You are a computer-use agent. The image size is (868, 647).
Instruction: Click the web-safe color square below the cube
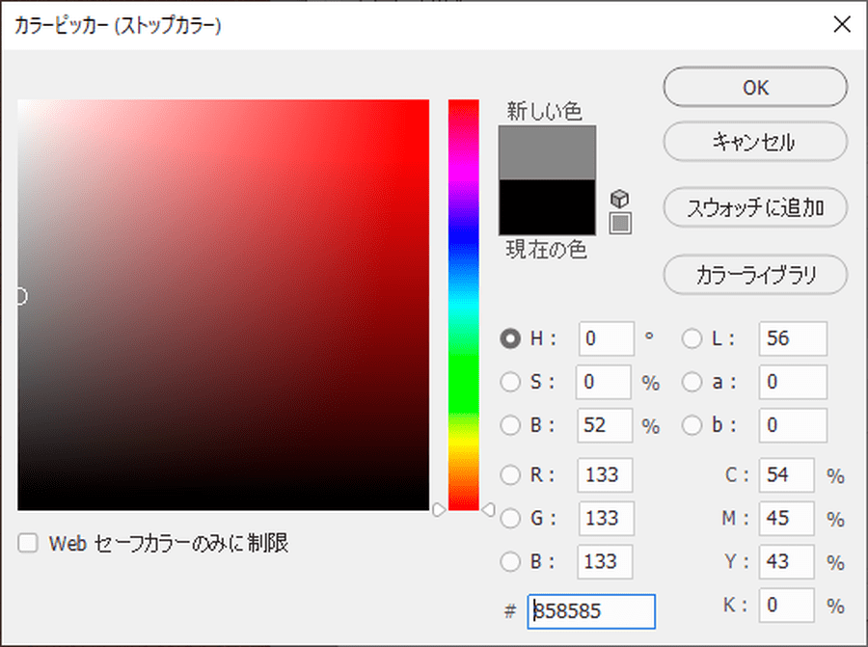pos(620,223)
